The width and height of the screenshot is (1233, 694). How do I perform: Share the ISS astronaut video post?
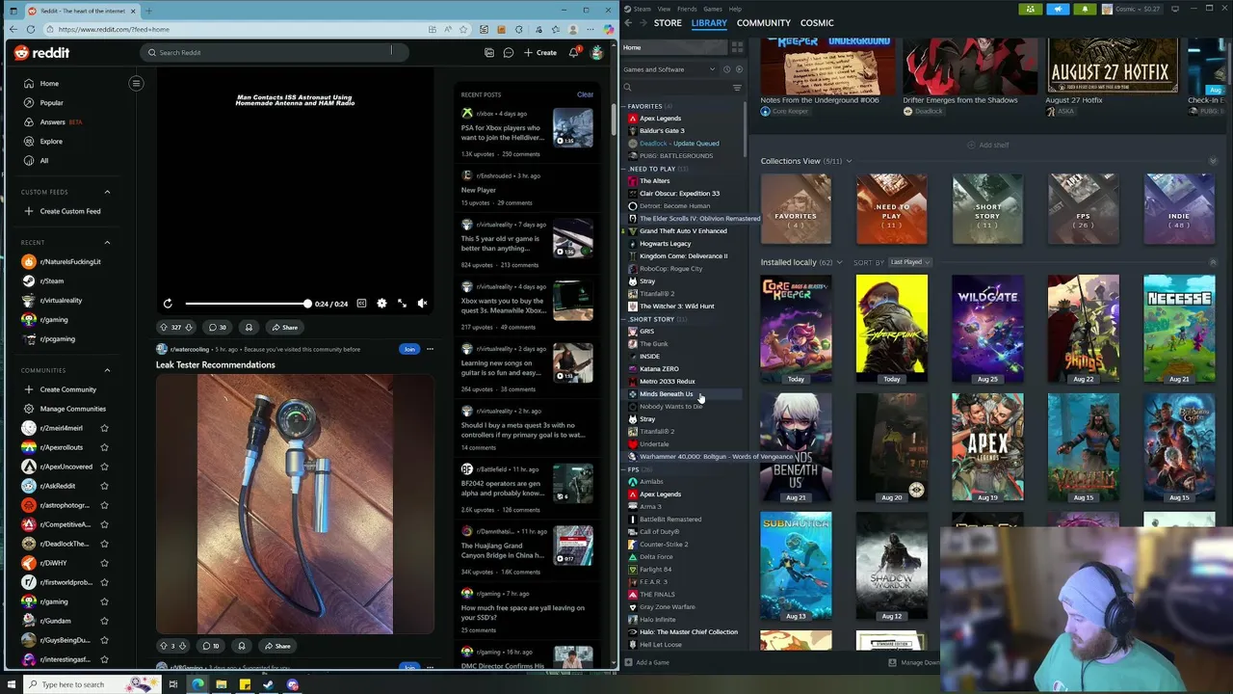pos(284,328)
